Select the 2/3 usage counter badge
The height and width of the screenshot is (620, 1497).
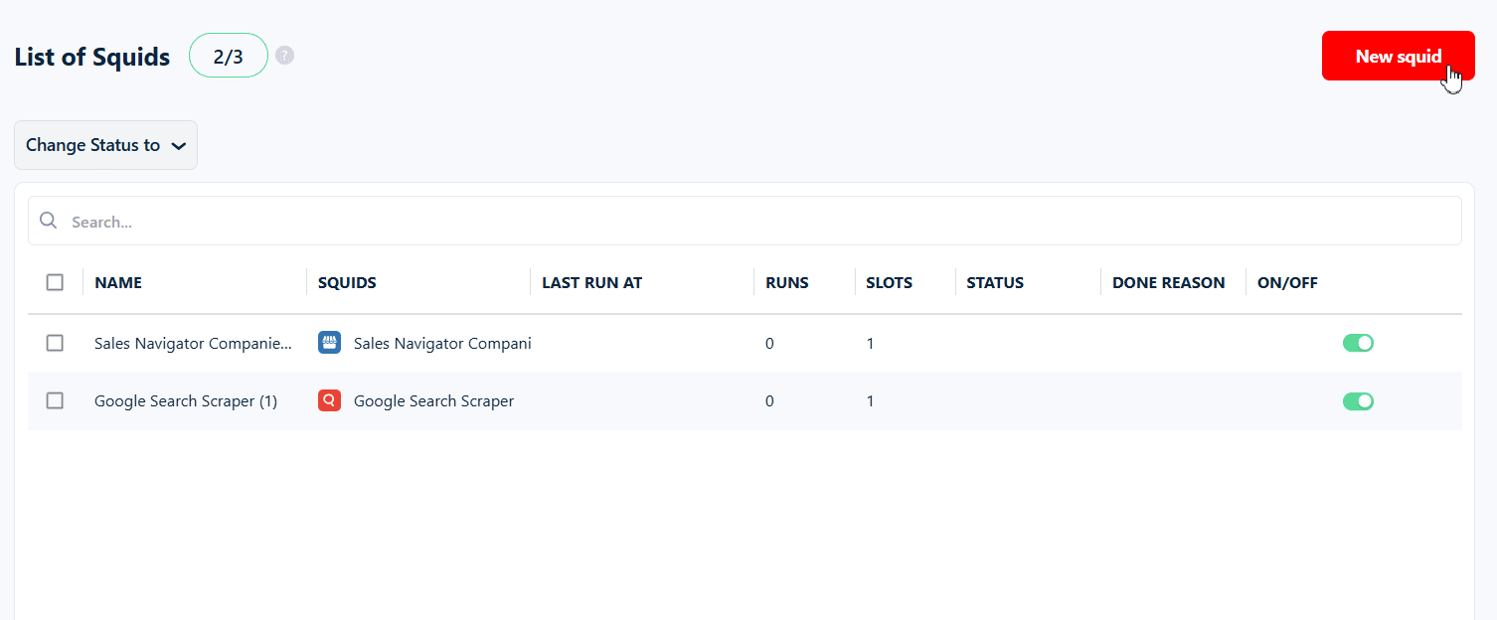click(228, 56)
